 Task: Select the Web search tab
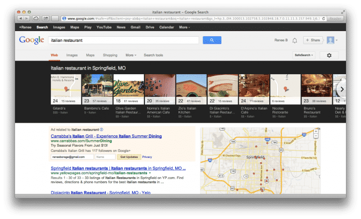point(55,55)
